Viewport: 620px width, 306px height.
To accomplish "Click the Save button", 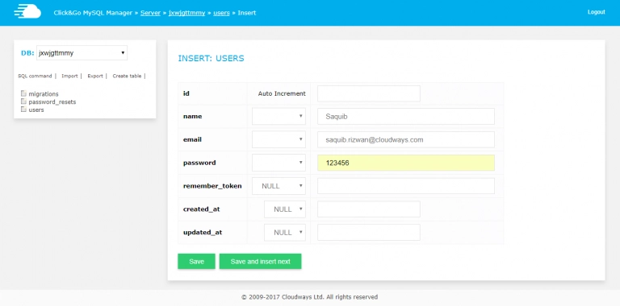I will click(x=196, y=262).
